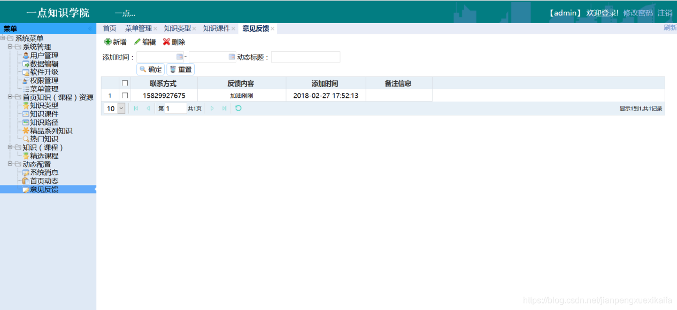
Task: Click the 刷新 refresh link
Action: tap(670, 28)
